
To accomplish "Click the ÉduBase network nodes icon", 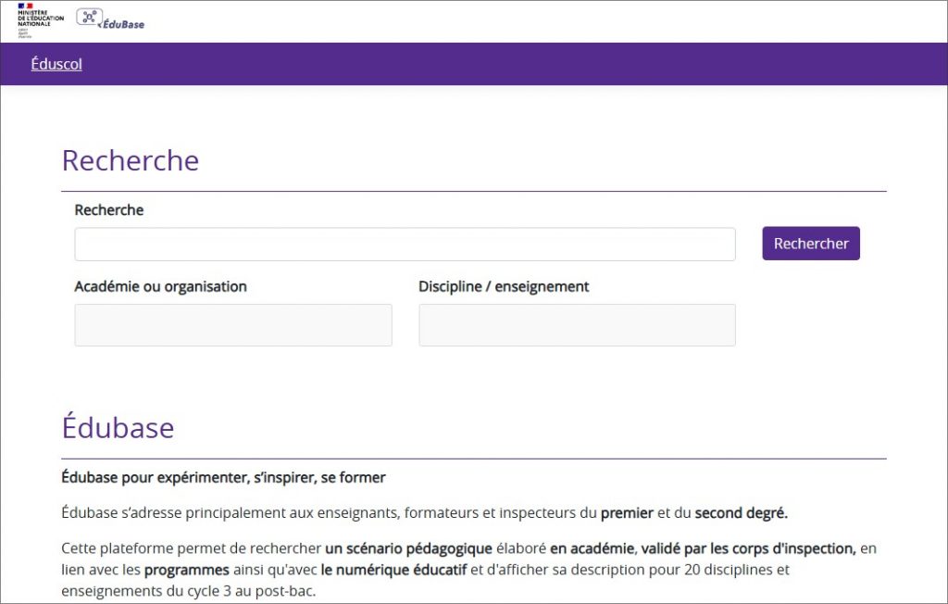I will 88,17.
